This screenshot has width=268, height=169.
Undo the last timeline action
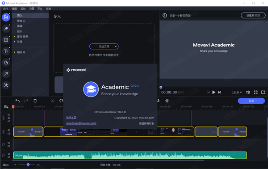pyautogui.click(x=17, y=101)
